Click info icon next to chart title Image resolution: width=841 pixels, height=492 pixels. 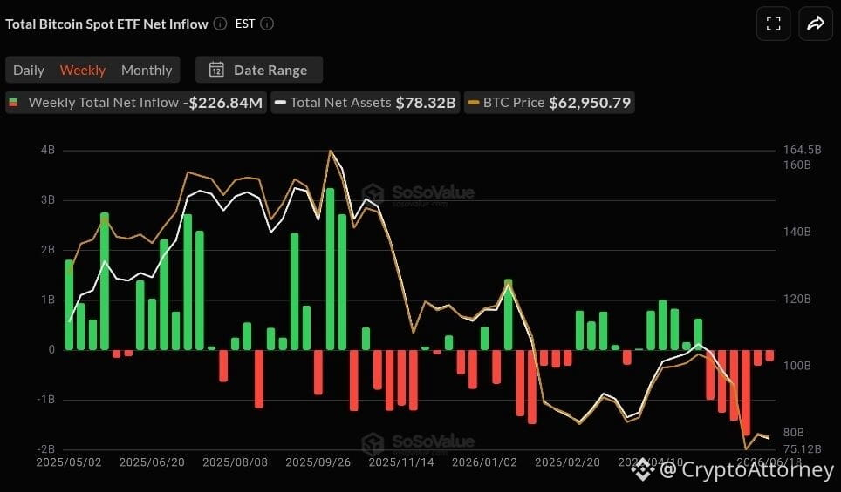coord(220,24)
